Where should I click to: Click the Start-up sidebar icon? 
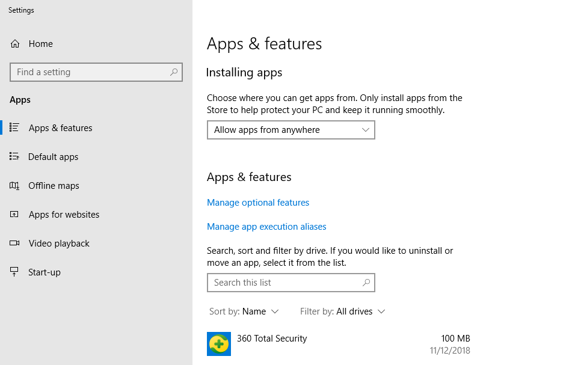[x=14, y=272]
